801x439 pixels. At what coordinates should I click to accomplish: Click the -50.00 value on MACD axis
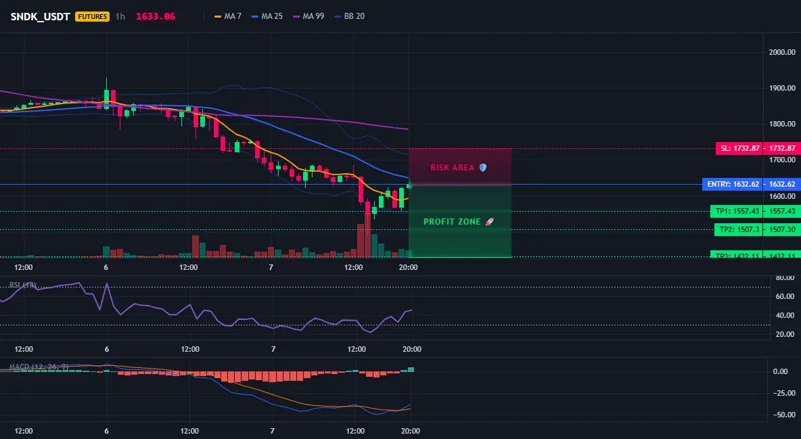pyautogui.click(x=783, y=415)
